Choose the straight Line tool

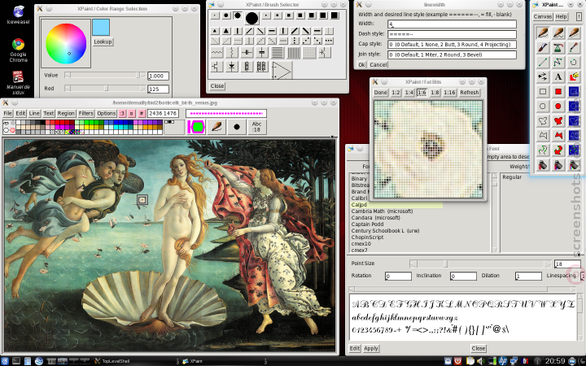pyautogui.click(x=543, y=62)
